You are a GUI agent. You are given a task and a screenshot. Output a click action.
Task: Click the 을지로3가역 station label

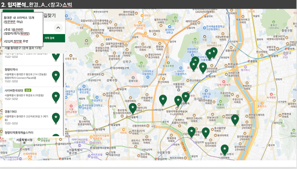(64, 144)
